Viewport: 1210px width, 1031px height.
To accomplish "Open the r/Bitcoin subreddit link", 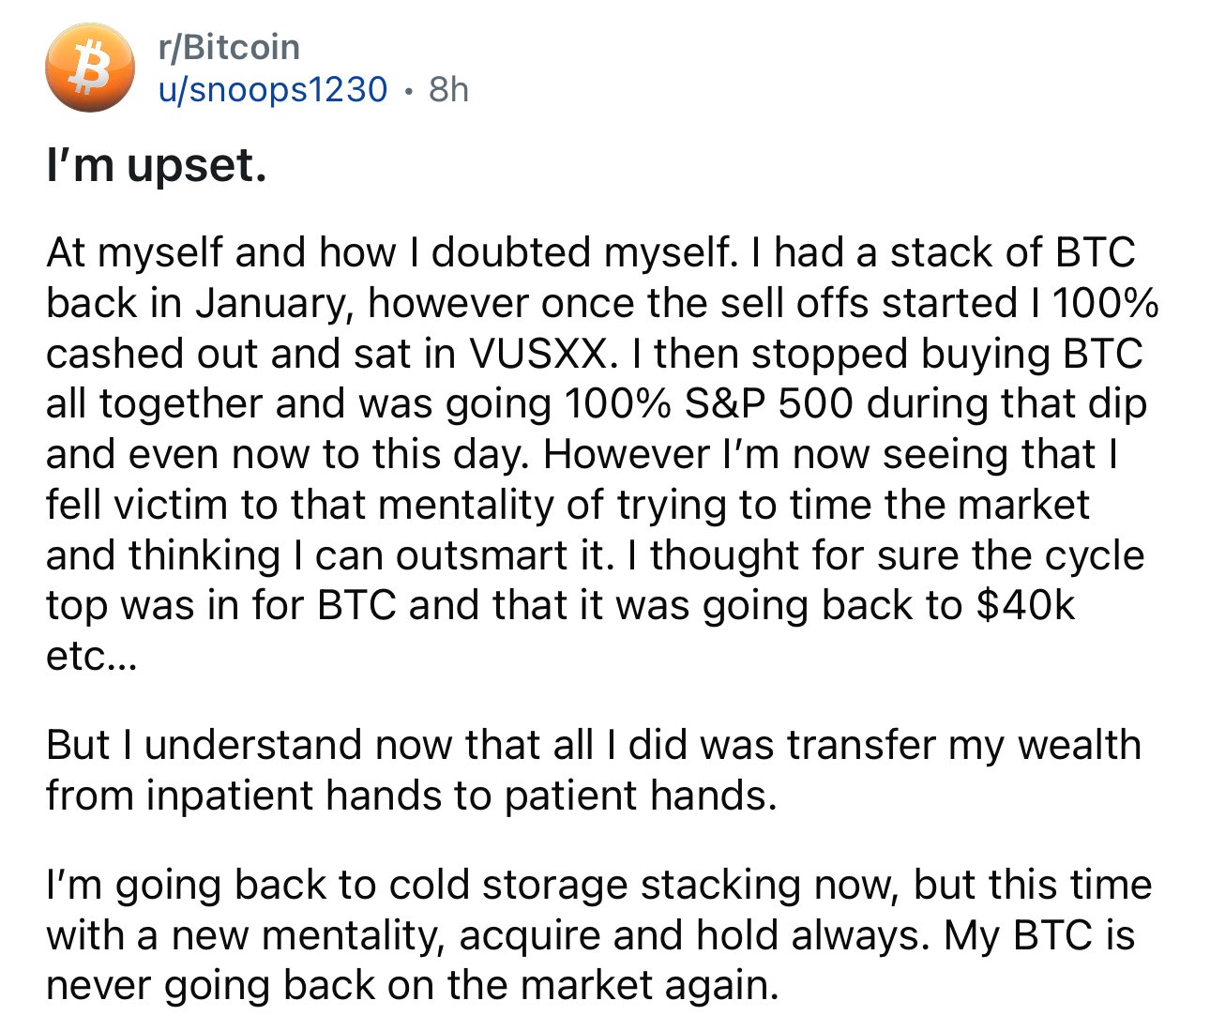I will click(x=230, y=46).
